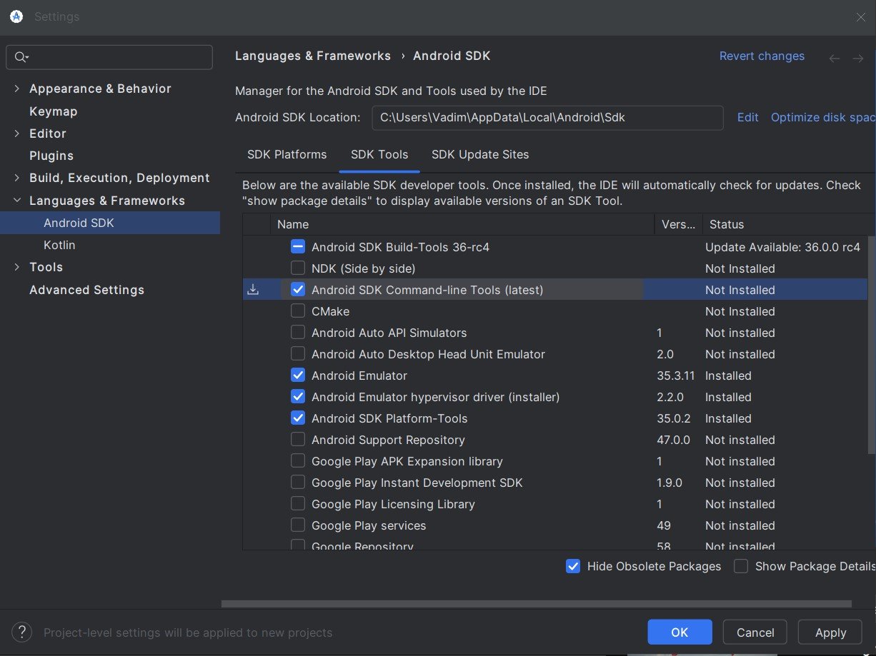The image size is (876, 656).
Task: Check the CMake package checkbox
Action: [298, 311]
